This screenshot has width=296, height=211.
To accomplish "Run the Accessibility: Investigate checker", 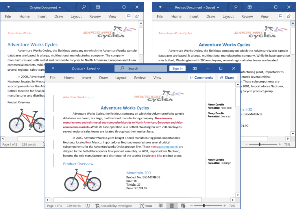I will pyautogui.click(x=114, y=206).
